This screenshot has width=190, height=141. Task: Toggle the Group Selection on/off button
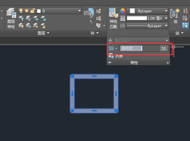tap(185, 26)
